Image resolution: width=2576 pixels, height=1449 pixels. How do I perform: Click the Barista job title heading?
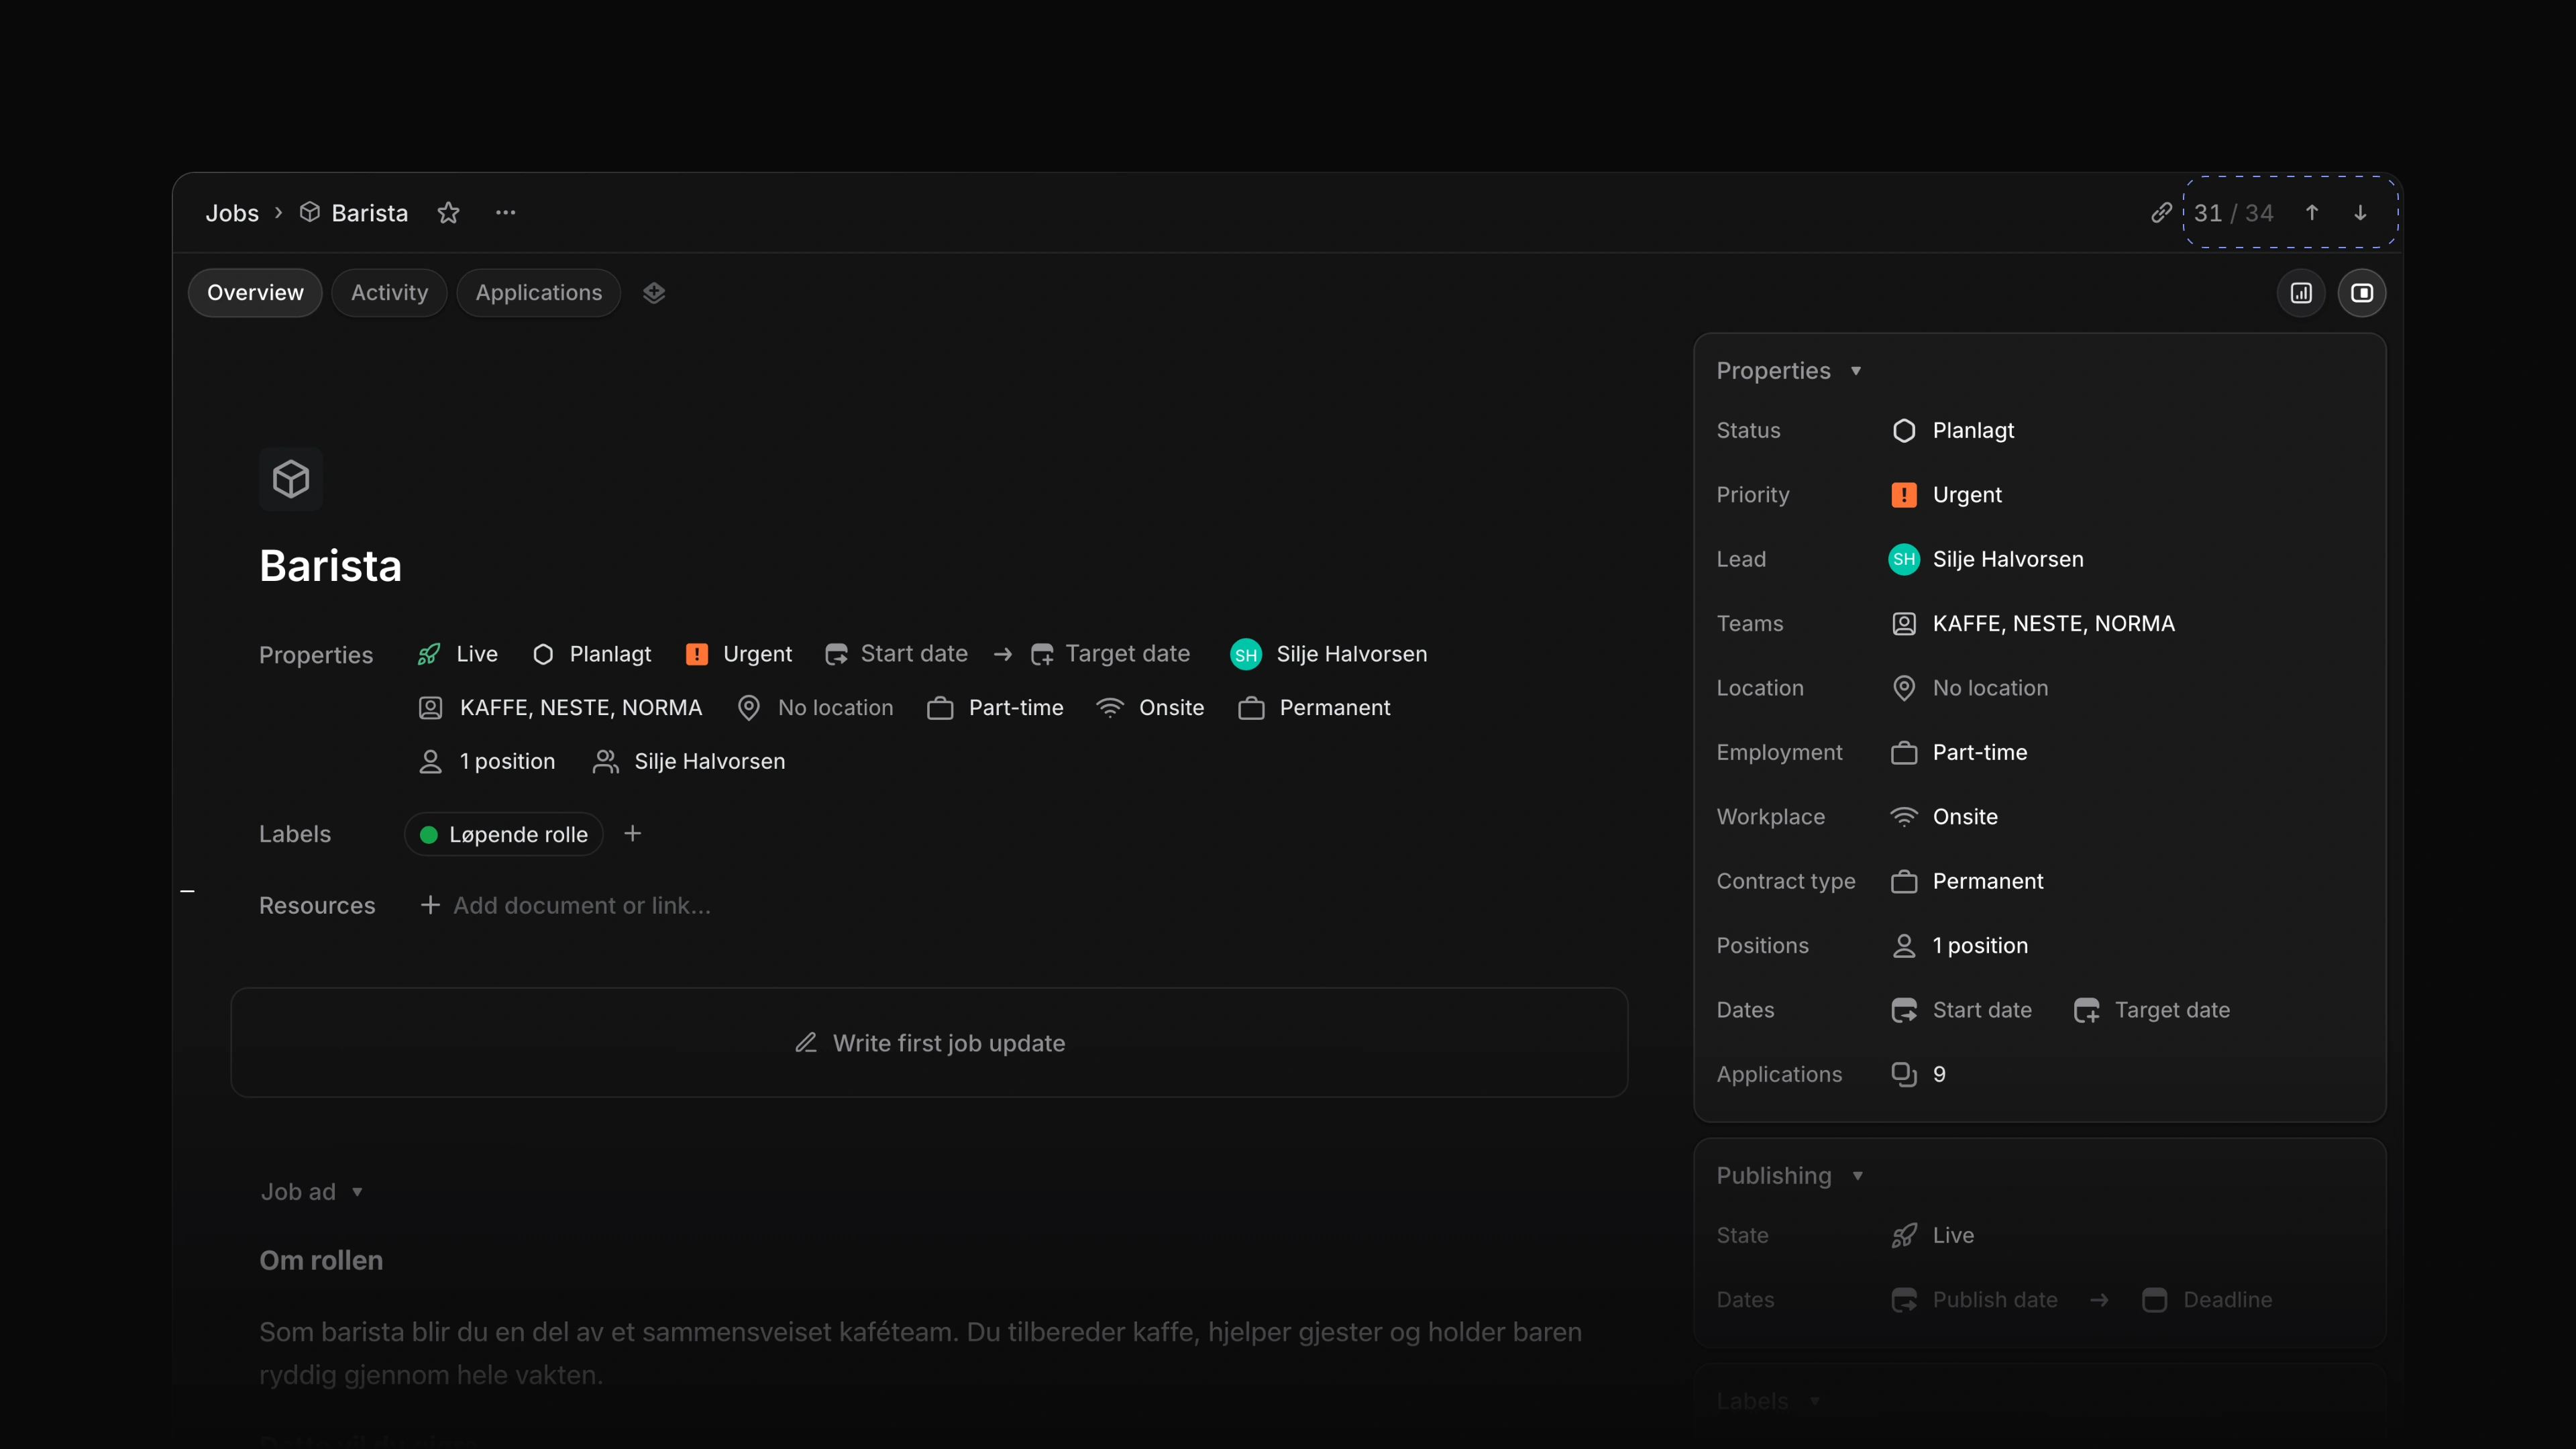(x=331, y=566)
